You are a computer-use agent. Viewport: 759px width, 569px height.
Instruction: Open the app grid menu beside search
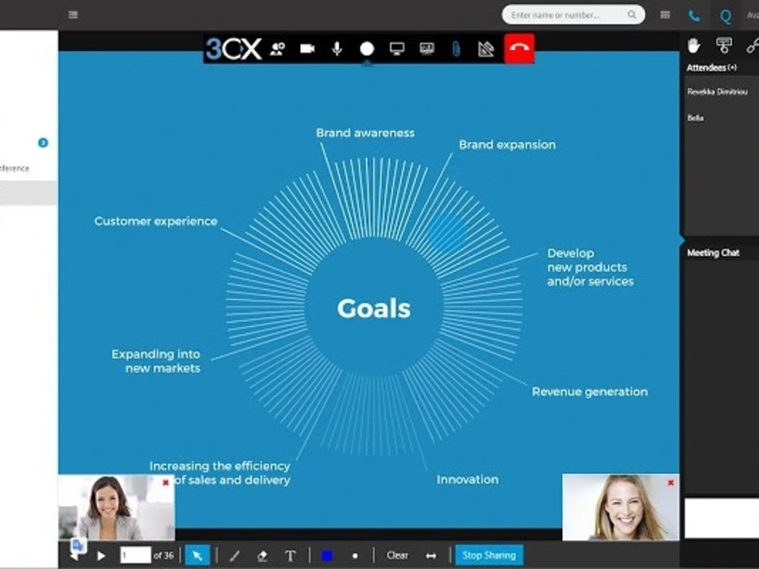[x=665, y=14]
